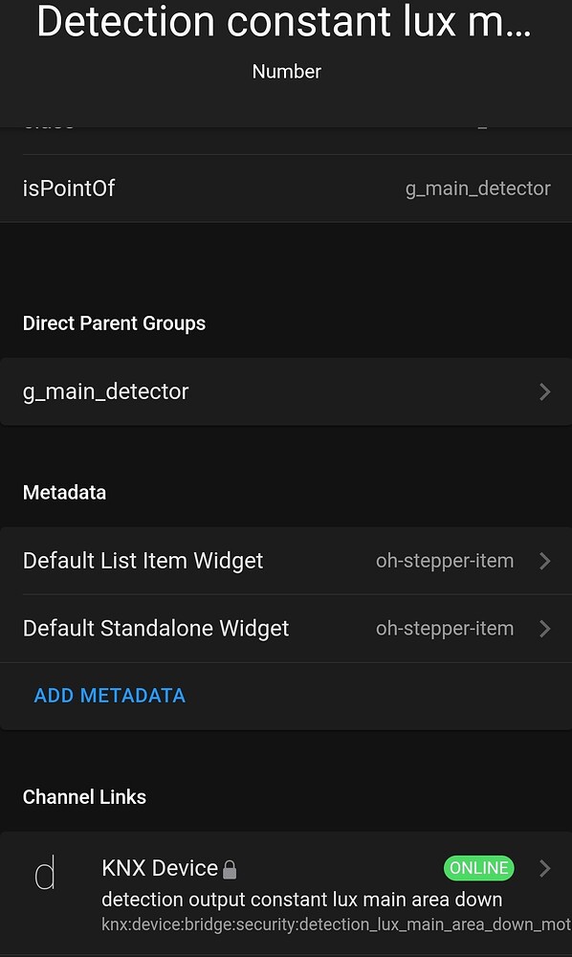This screenshot has height=957, width=572.
Task: Click the Number type label under the title
Action: (x=286, y=72)
